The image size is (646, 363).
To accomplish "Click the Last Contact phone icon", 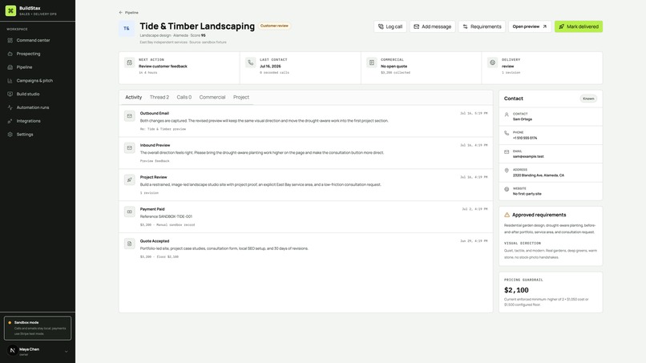I will coord(251,63).
